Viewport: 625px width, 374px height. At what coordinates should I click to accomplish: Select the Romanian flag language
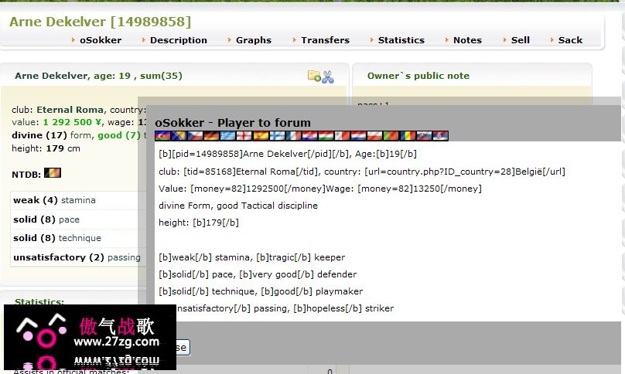pyautogui.click(x=408, y=136)
